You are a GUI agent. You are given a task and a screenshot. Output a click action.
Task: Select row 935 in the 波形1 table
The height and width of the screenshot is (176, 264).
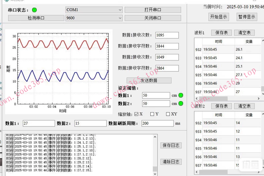pyautogui.click(x=228, y=75)
